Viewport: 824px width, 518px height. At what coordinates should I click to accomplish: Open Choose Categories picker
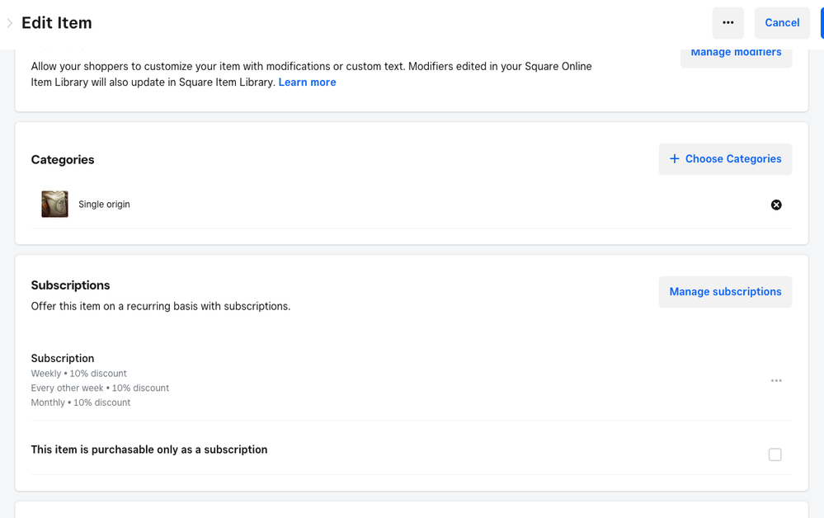pyautogui.click(x=725, y=159)
